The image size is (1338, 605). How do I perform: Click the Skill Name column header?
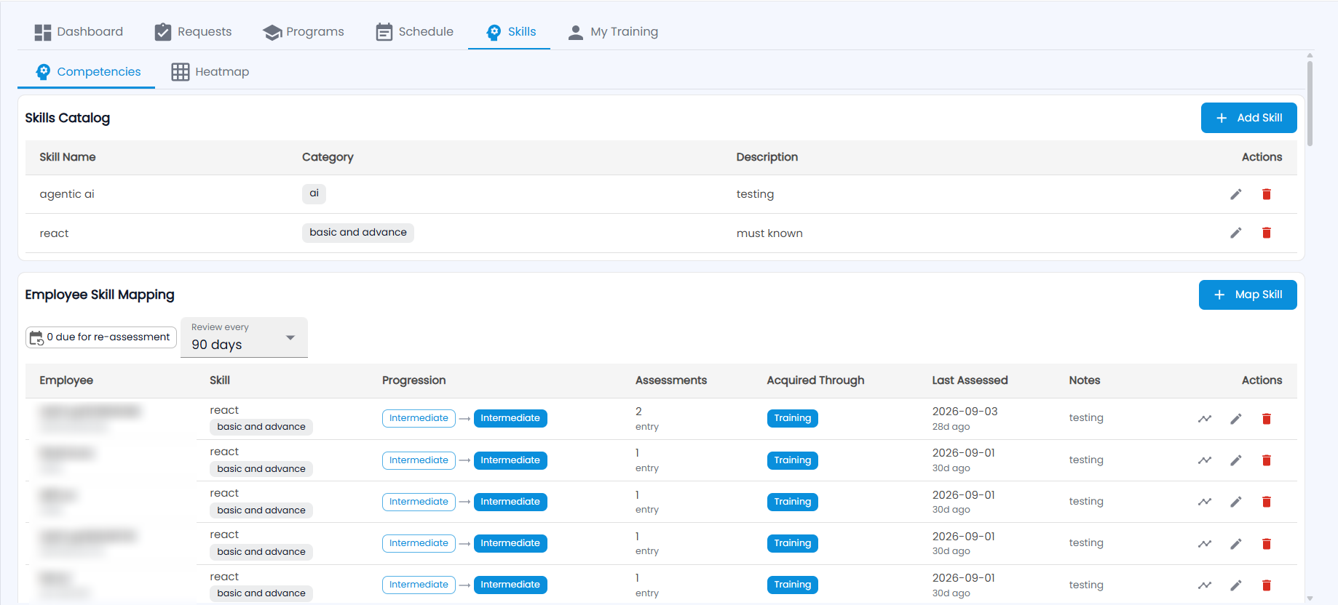pyautogui.click(x=68, y=157)
